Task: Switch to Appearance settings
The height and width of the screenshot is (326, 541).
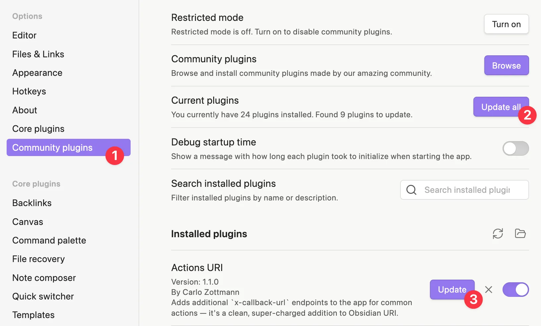Action: pos(37,73)
